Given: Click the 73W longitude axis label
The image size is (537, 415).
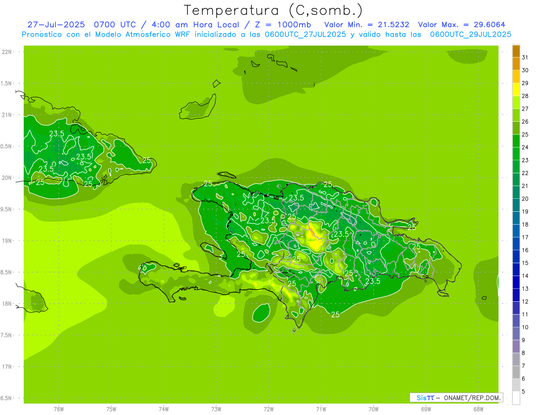Looking at the screenshot, I should tap(216, 409).
